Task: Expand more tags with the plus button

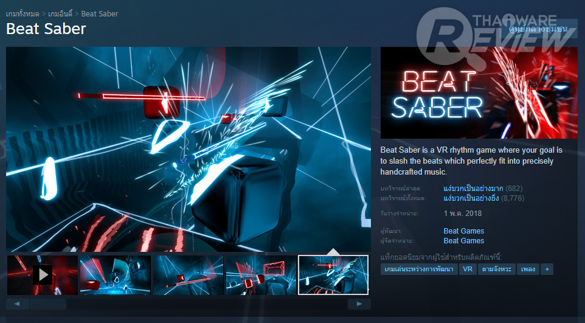Action: click(x=547, y=269)
